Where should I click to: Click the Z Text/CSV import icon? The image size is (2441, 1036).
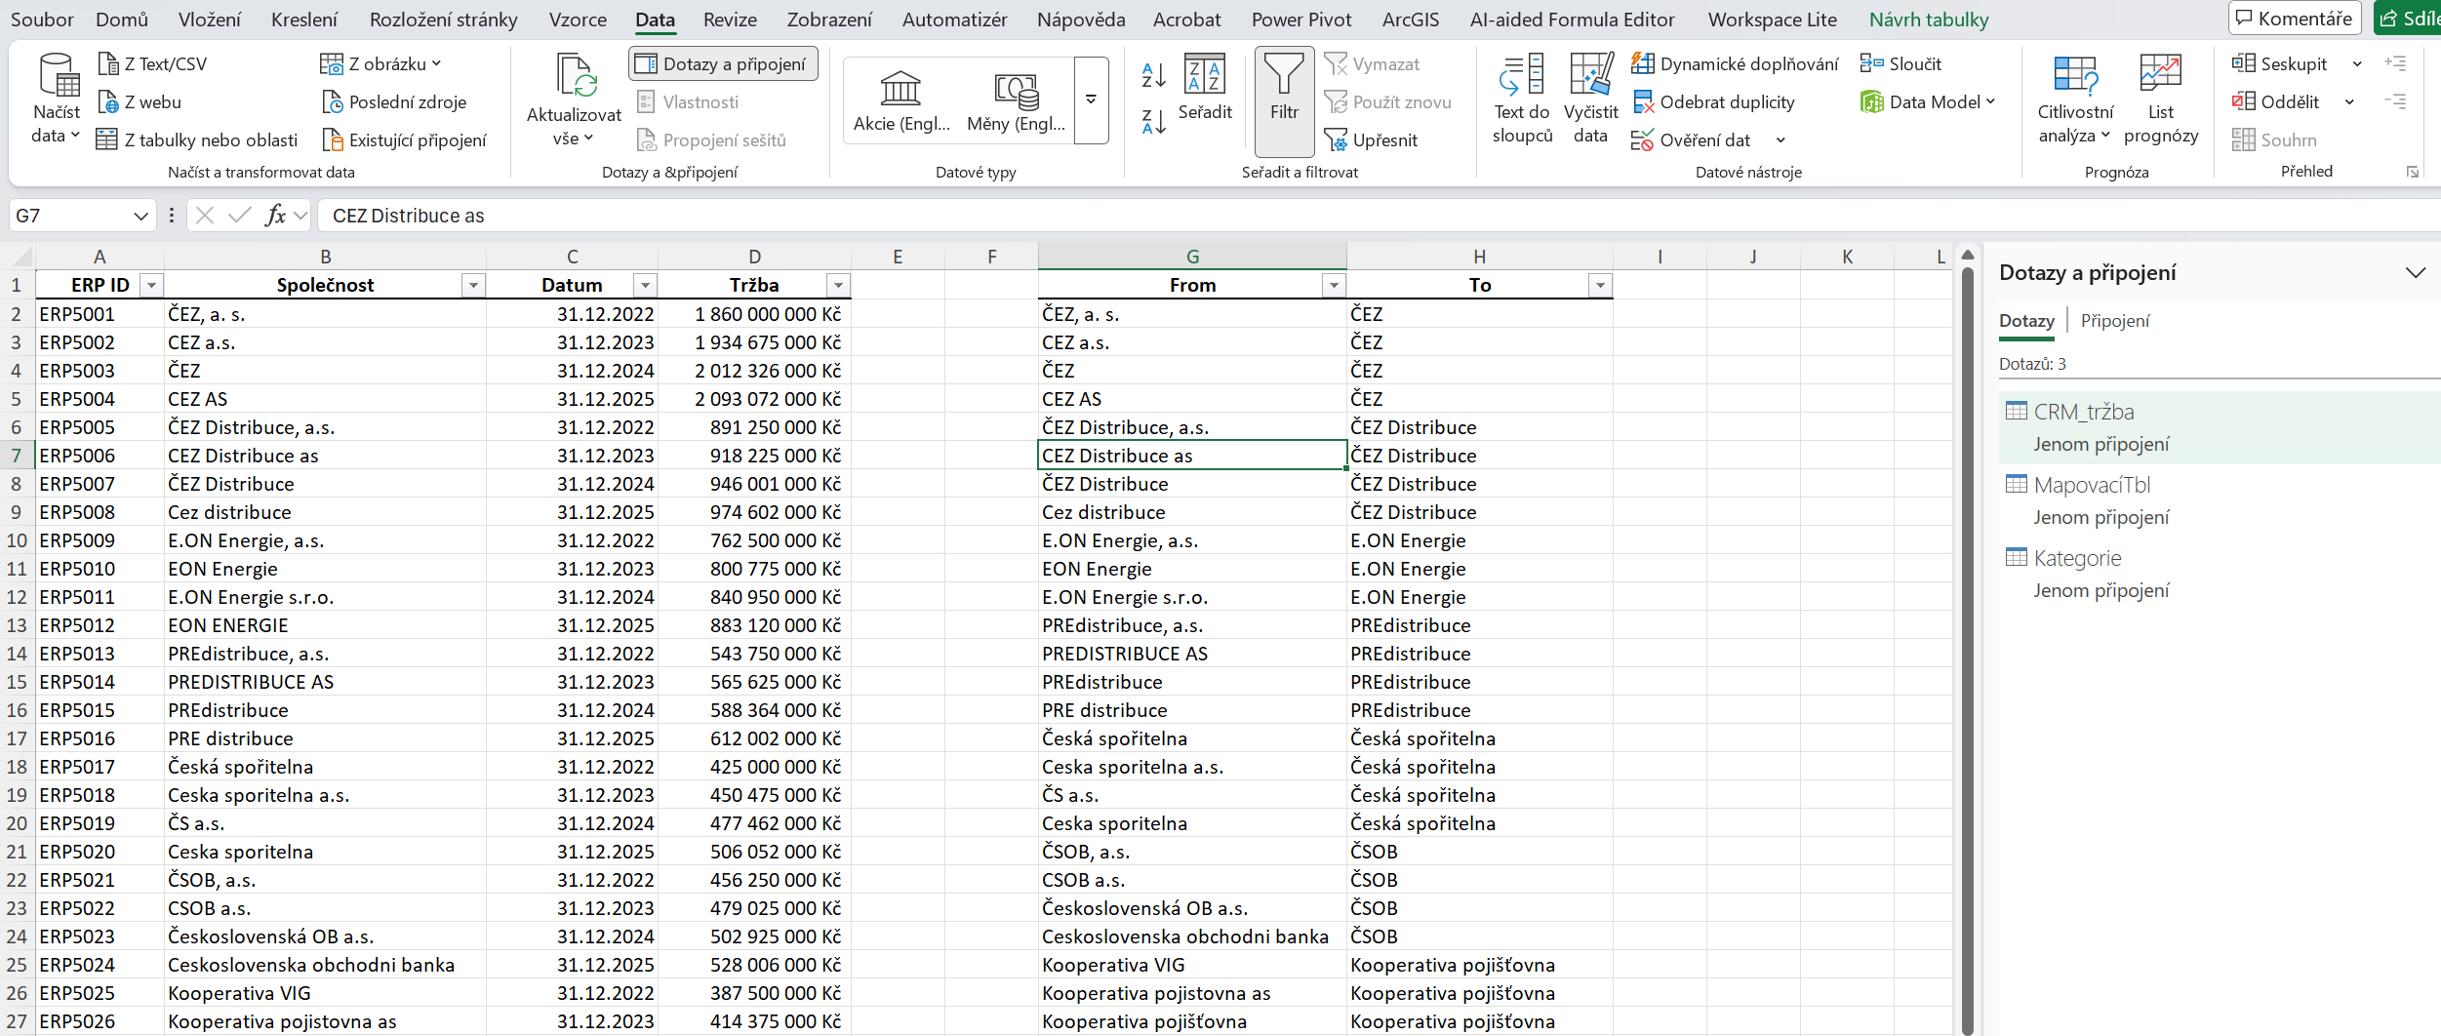click(108, 64)
